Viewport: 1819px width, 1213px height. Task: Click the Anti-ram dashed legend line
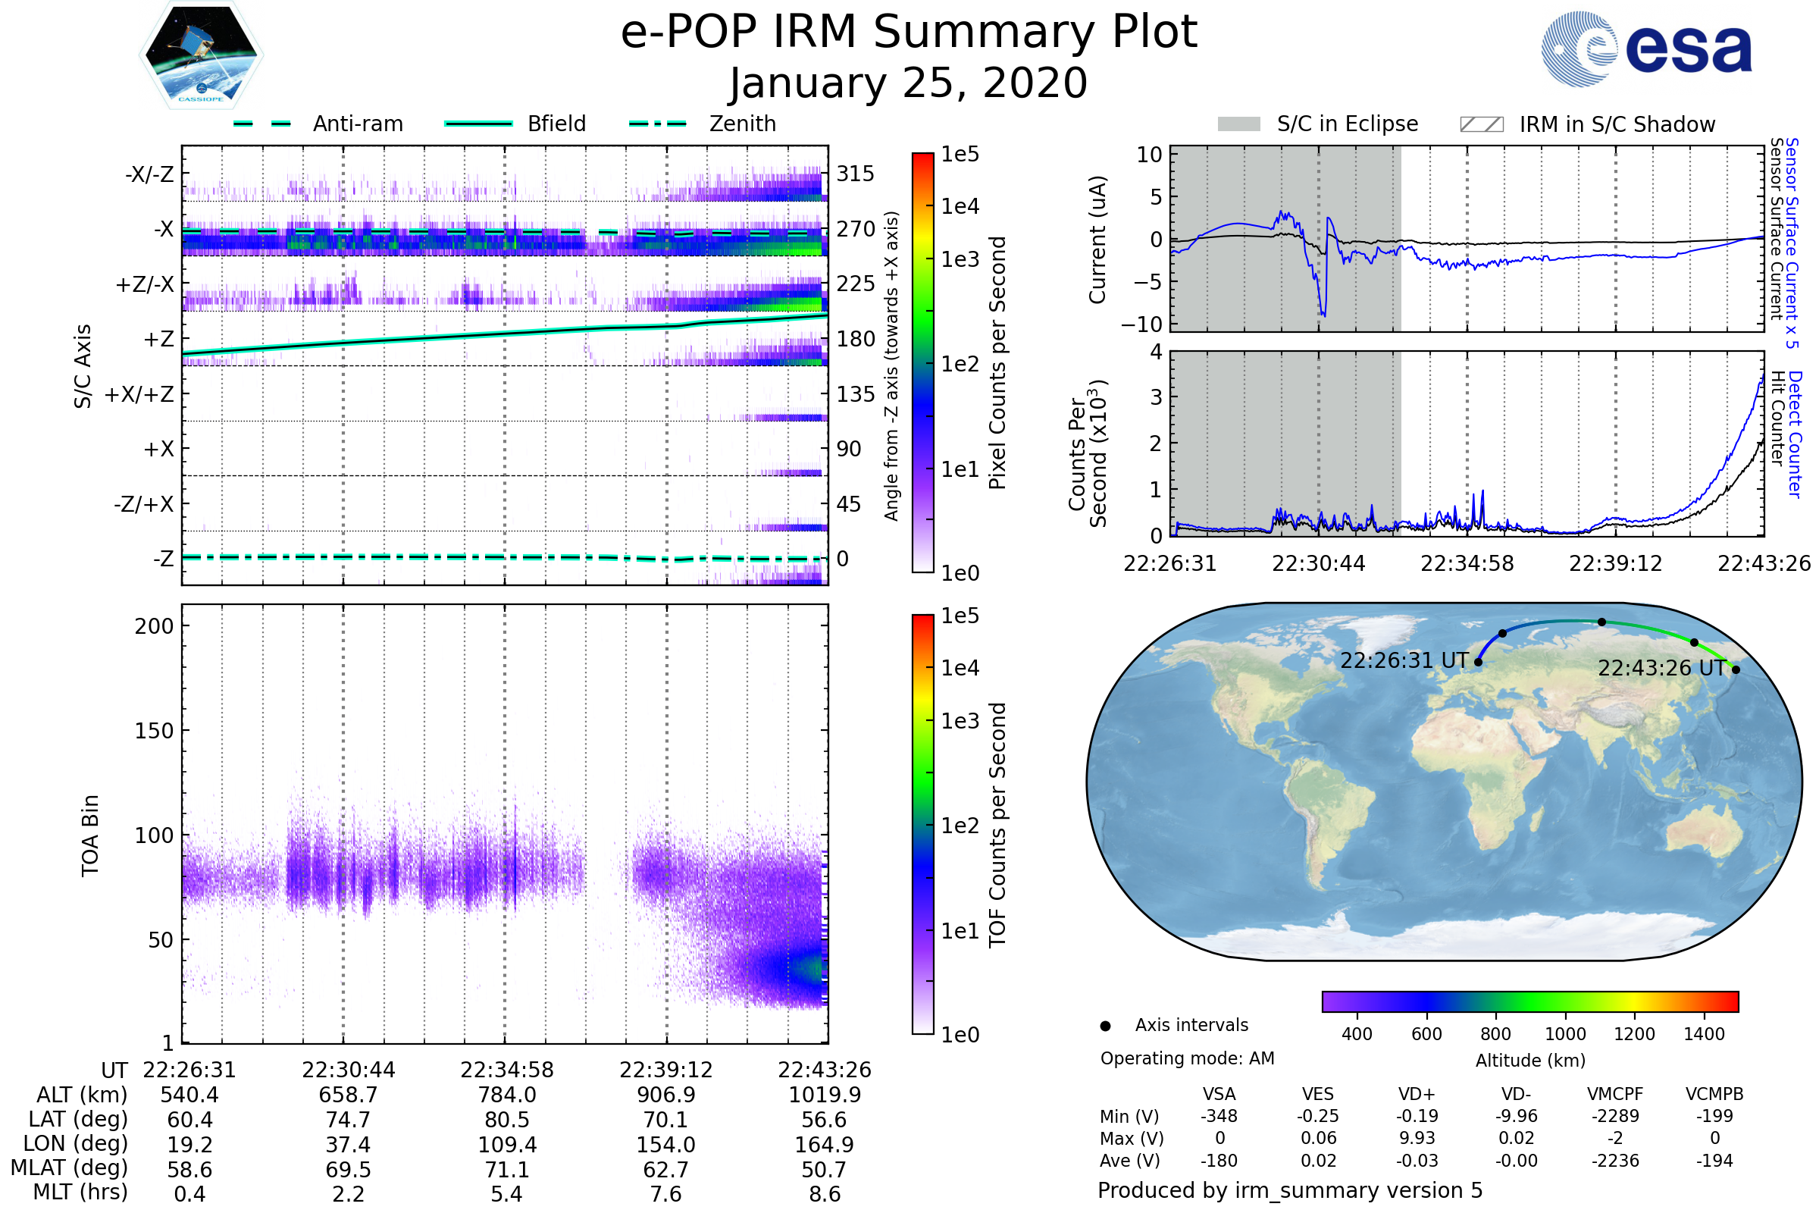[x=263, y=124]
